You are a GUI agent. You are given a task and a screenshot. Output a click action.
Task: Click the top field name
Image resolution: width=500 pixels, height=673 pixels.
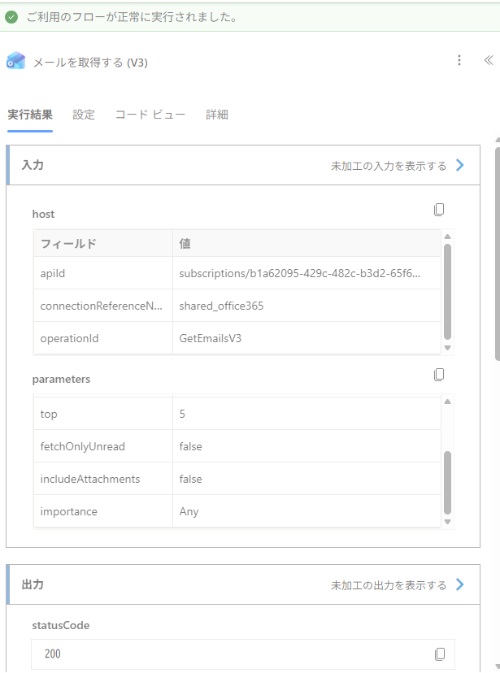point(49,414)
